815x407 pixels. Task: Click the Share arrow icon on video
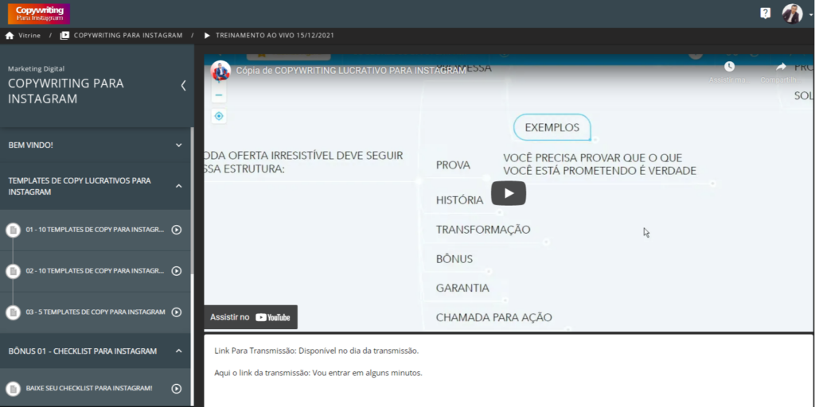781,68
